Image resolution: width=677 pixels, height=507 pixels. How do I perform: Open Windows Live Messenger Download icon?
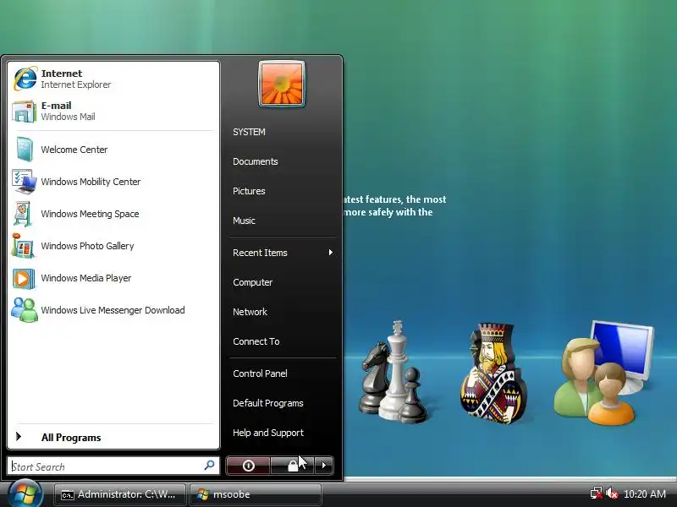click(25, 310)
